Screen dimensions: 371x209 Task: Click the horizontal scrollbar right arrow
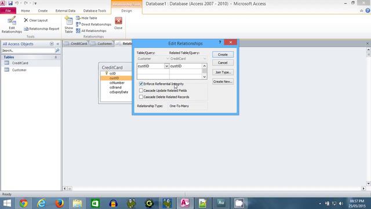363,189
